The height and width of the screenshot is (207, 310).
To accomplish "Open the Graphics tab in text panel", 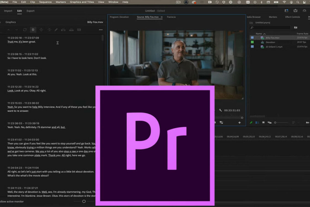I will point(10,22).
